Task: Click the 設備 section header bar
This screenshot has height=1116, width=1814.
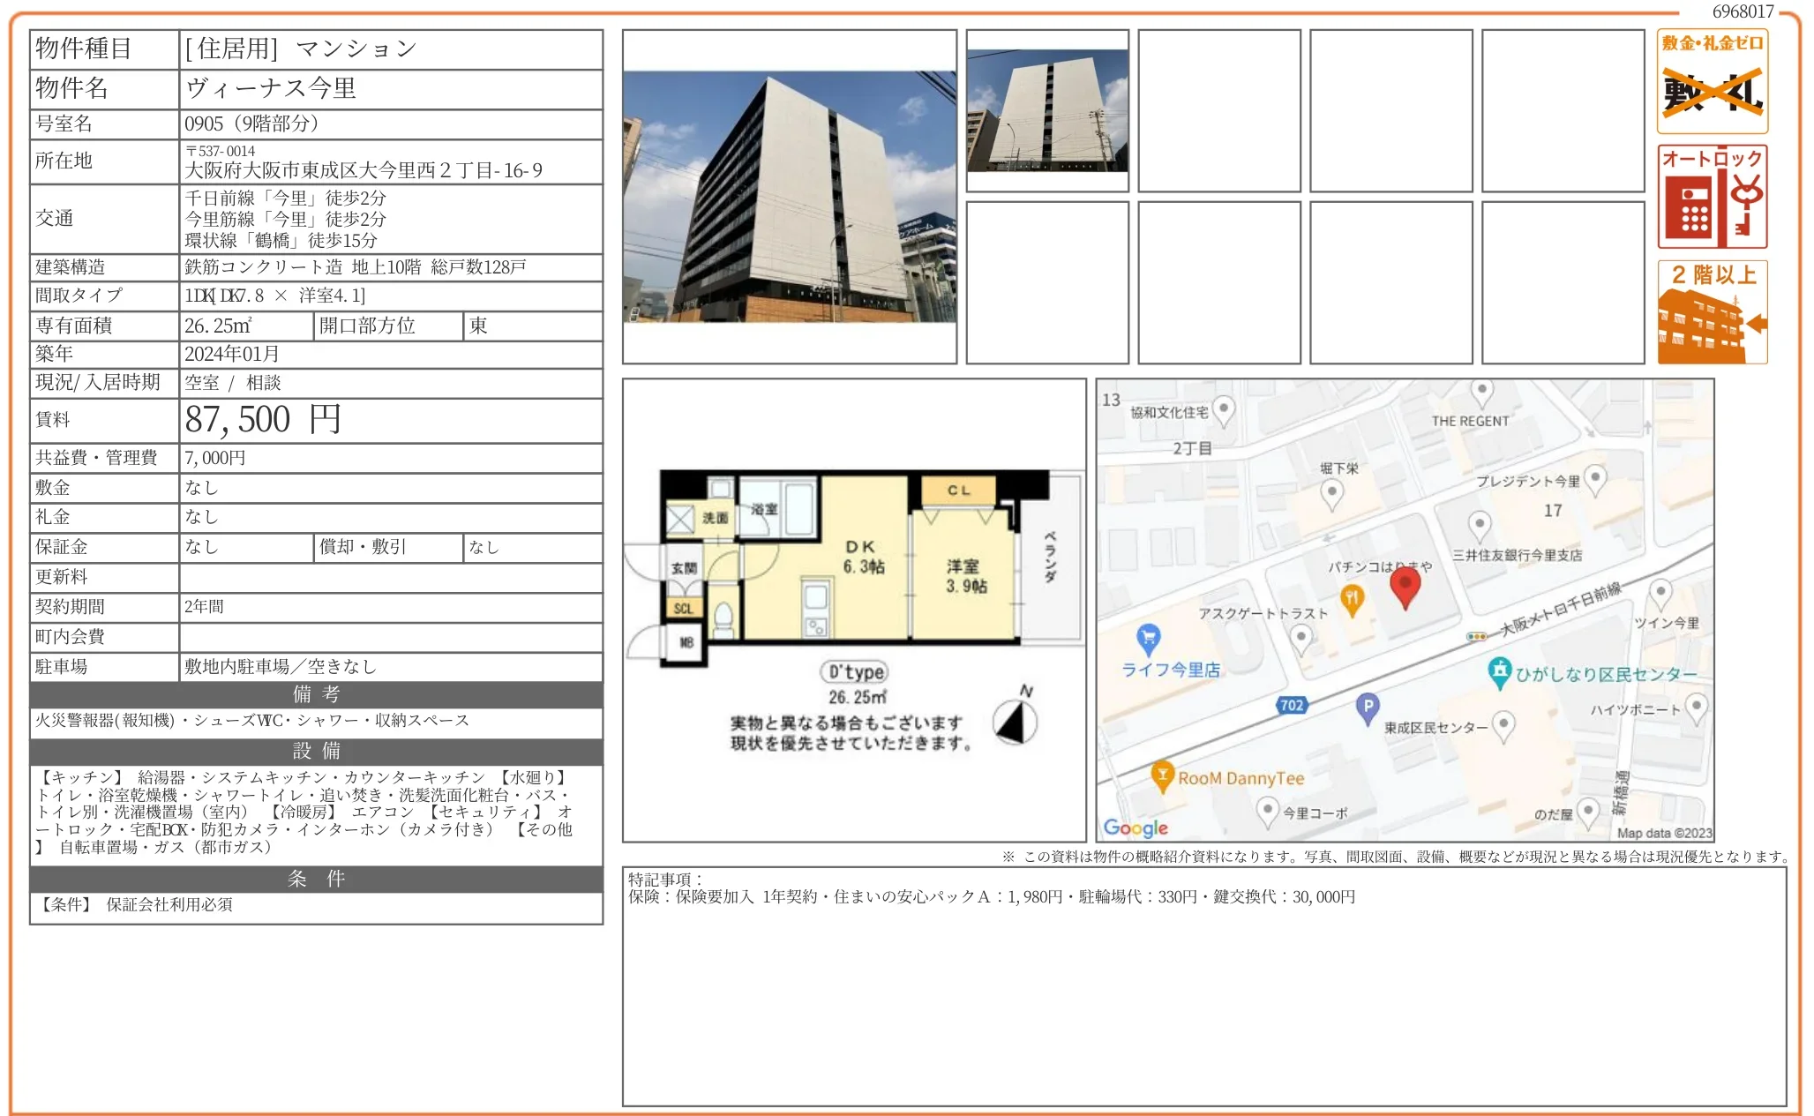Action: click(316, 751)
